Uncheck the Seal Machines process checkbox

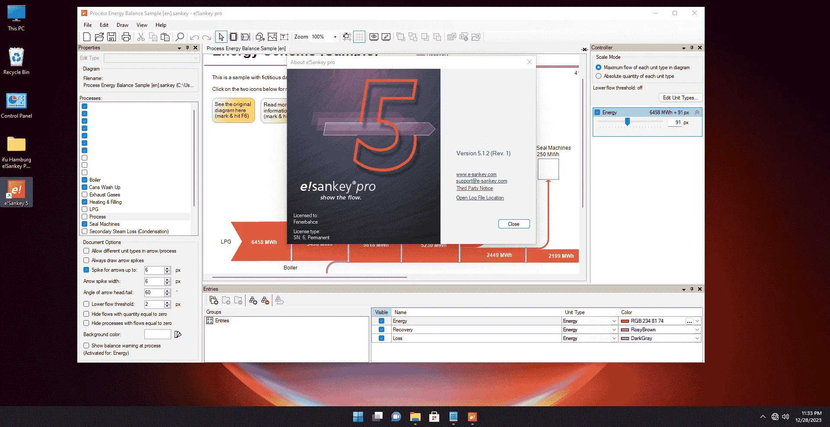coord(85,224)
